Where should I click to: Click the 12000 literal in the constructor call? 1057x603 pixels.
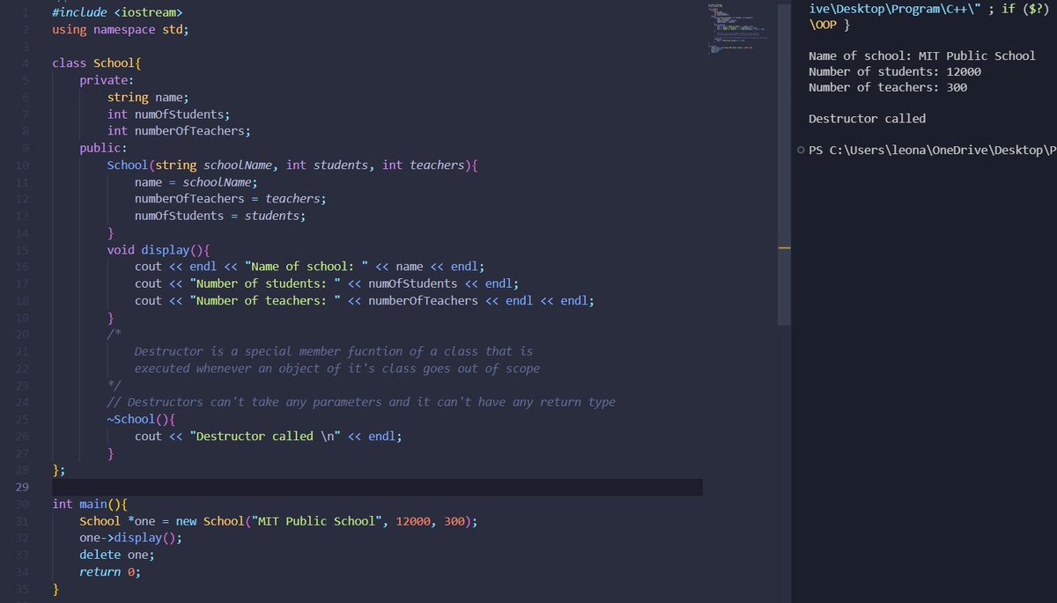(413, 520)
